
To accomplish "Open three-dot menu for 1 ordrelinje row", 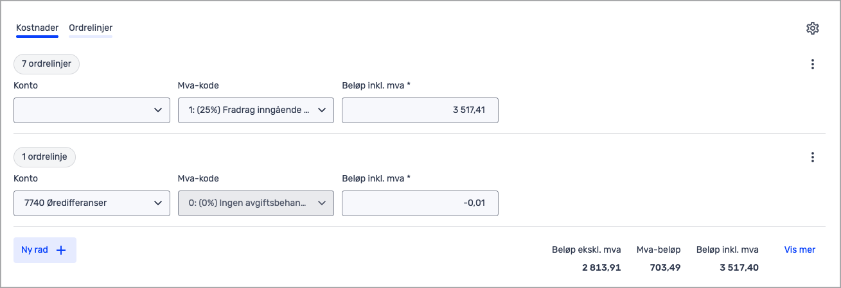I will [813, 157].
